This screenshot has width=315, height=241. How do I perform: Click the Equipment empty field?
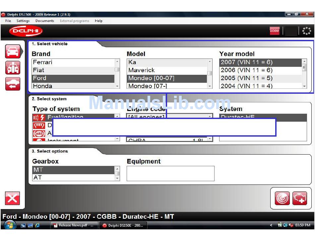(x=170, y=174)
